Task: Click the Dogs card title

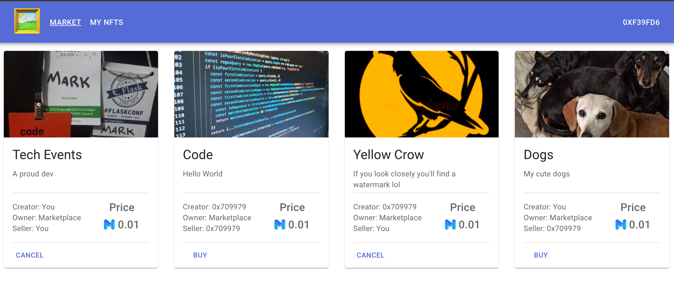Action: [538, 155]
